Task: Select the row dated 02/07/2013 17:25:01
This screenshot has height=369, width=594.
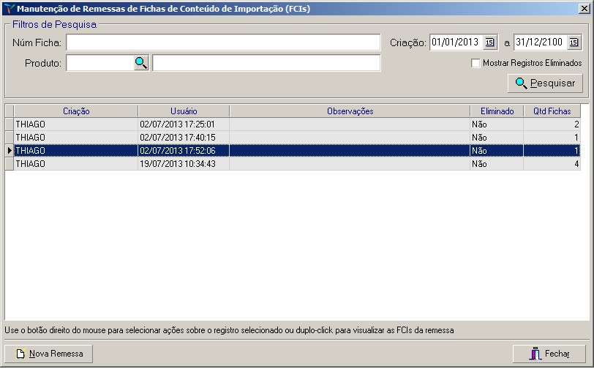Action: point(183,124)
